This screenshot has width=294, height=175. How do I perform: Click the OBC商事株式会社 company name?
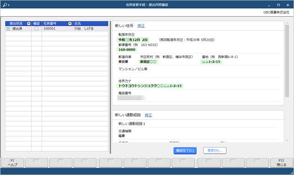pyautogui.click(x=276, y=12)
